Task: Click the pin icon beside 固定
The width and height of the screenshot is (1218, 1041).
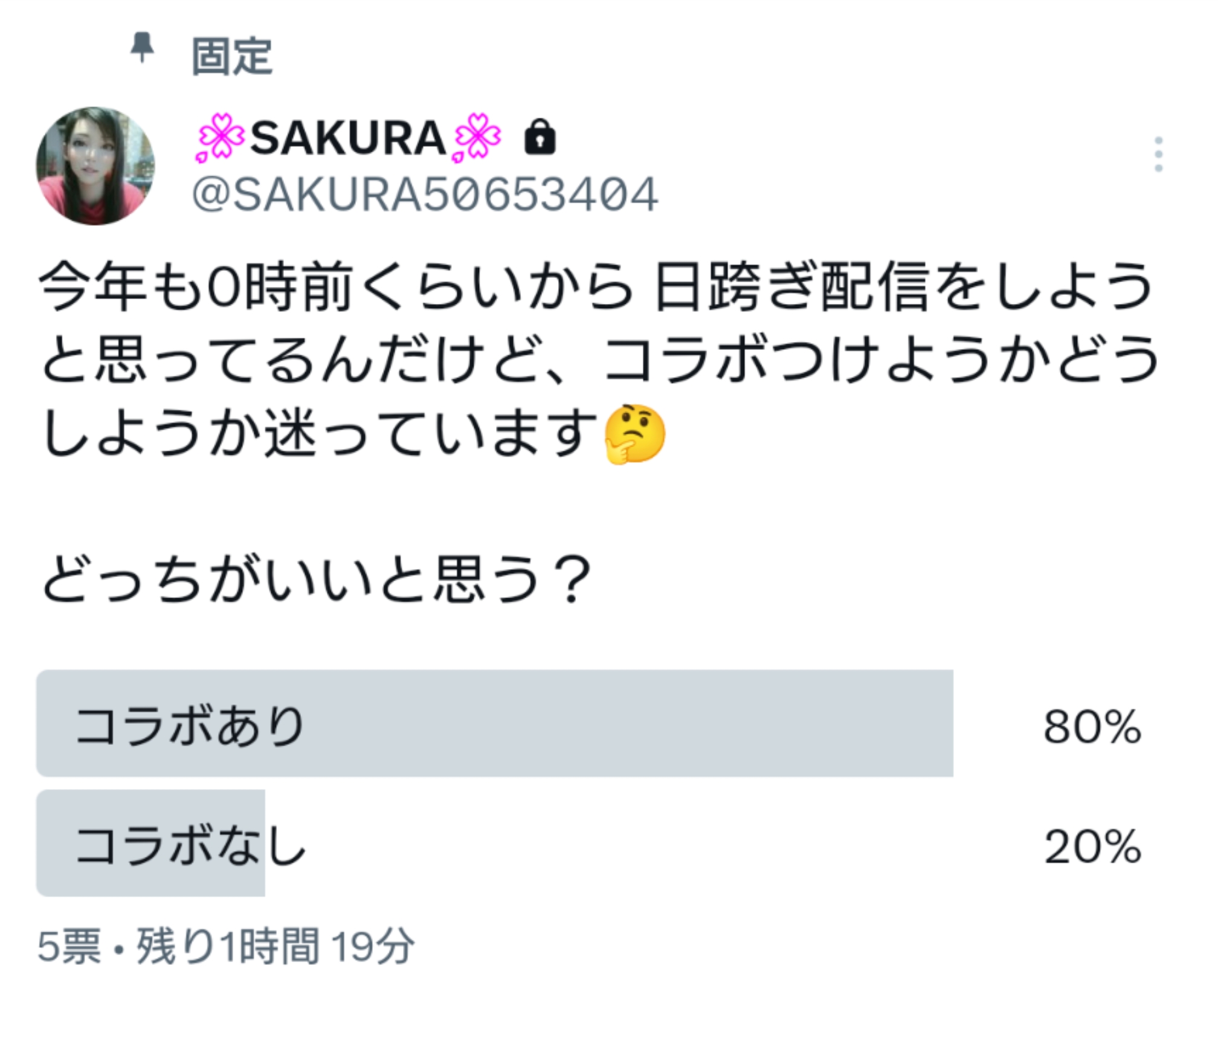Action: click(142, 48)
